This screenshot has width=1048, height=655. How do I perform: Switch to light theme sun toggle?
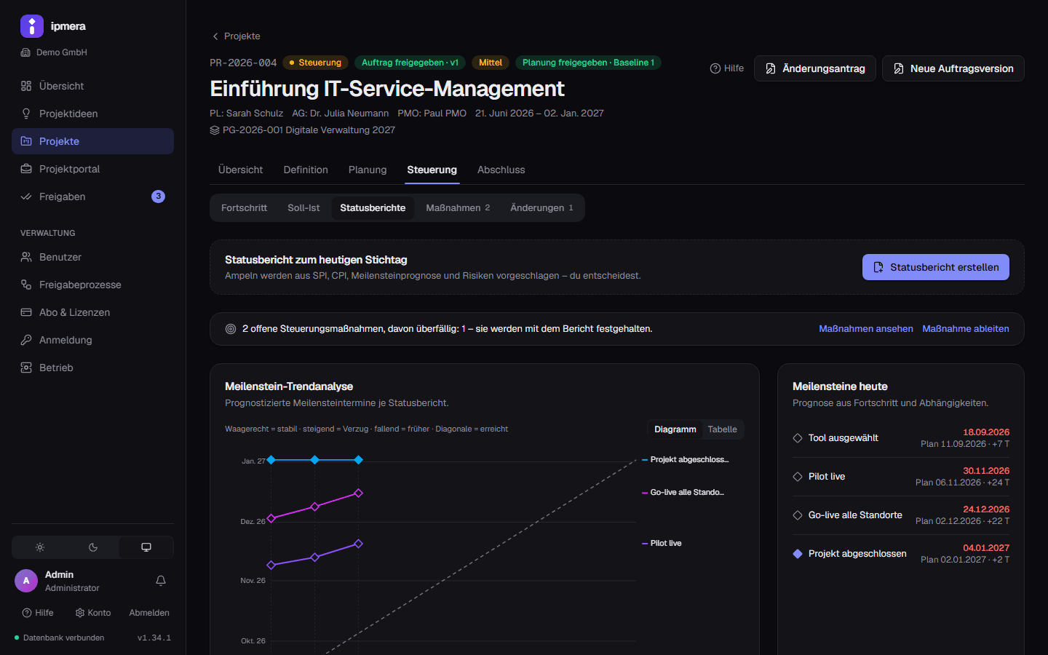(40, 547)
